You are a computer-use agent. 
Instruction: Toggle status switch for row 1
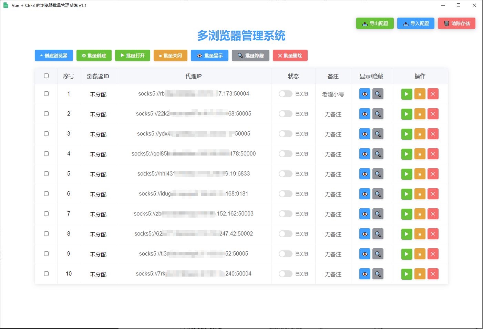(x=285, y=94)
